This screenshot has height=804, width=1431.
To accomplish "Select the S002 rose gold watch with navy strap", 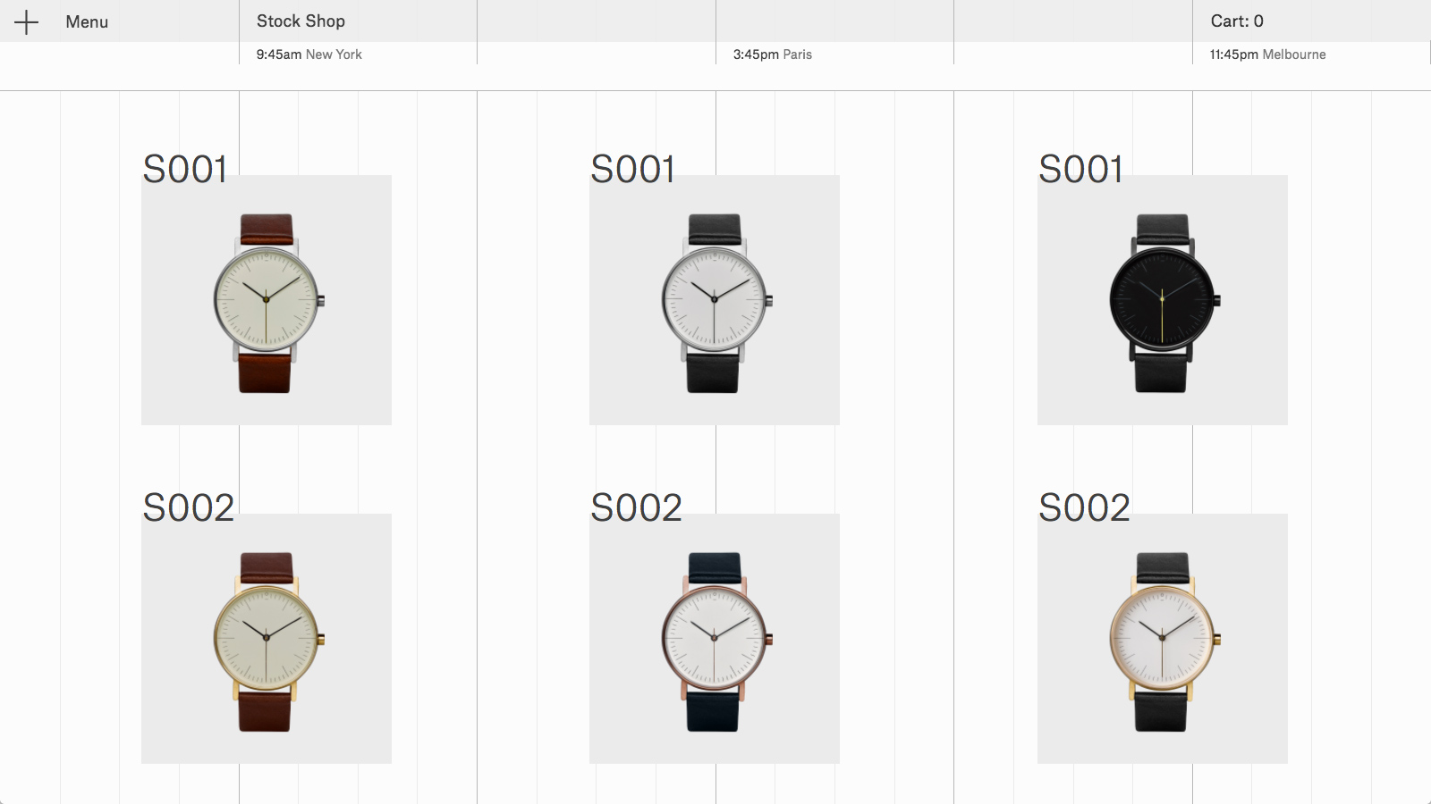I will 715,639.
